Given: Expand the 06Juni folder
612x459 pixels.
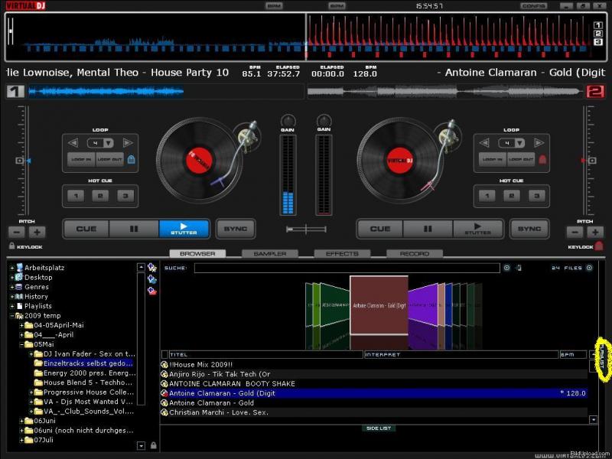Looking at the screenshot, I should [21, 422].
